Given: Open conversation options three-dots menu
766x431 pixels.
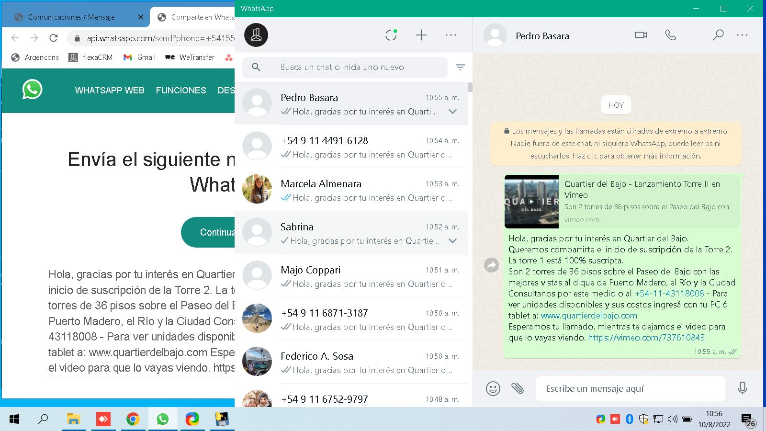Looking at the screenshot, I should click(x=742, y=35).
